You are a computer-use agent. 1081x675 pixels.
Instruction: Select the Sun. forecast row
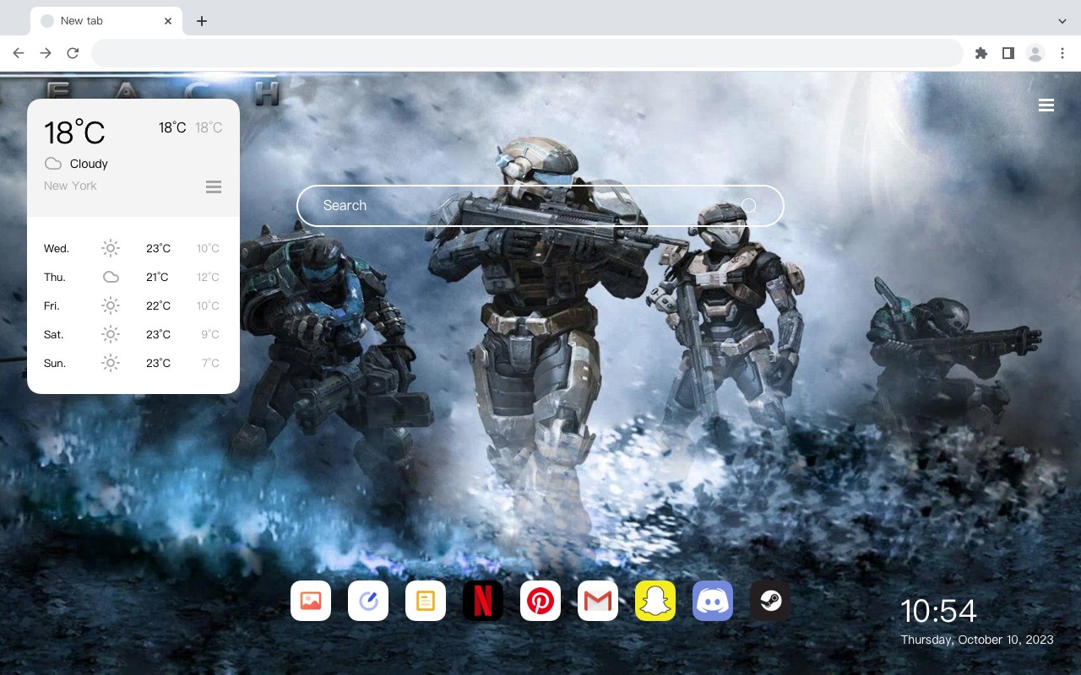pyautogui.click(x=133, y=363)
